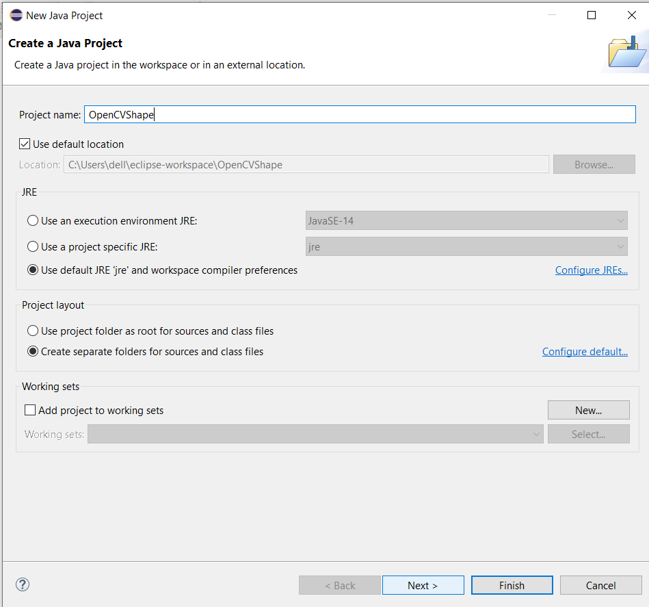Open the Configure JREs link
Screen dimensions: 649x607
[591, 270]
